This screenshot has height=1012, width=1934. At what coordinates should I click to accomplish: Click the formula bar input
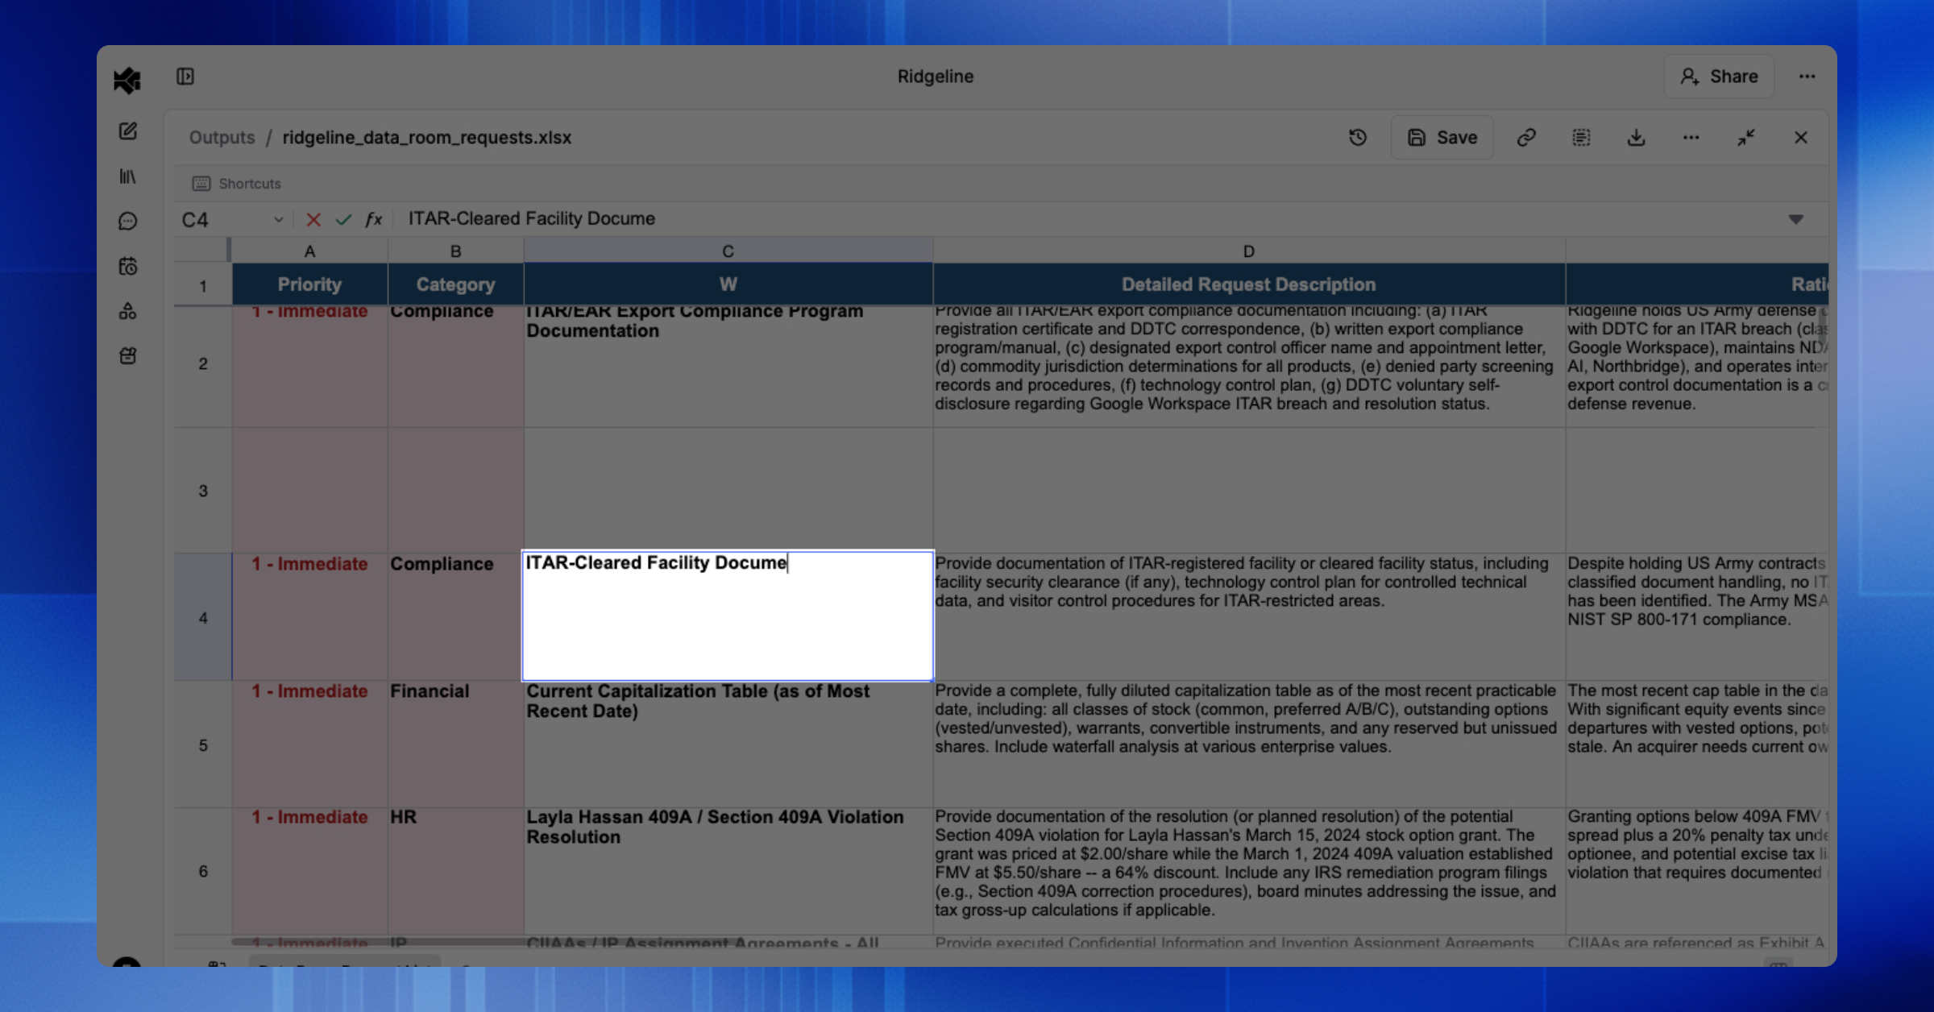[1088, 219]
